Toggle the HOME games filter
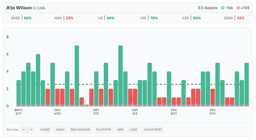The height and width of the screenshot is (140, 256). point(45,129)
